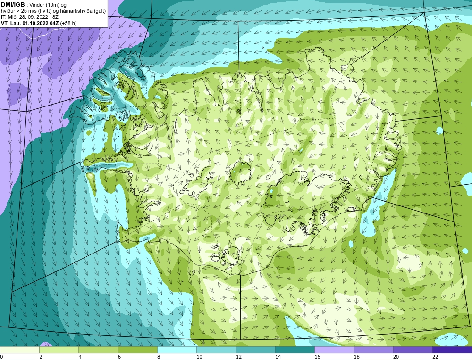Click the 14–16 m/s dark teal swatch
472x360 pixels.
pyautogui.click(x=295, y=350)
